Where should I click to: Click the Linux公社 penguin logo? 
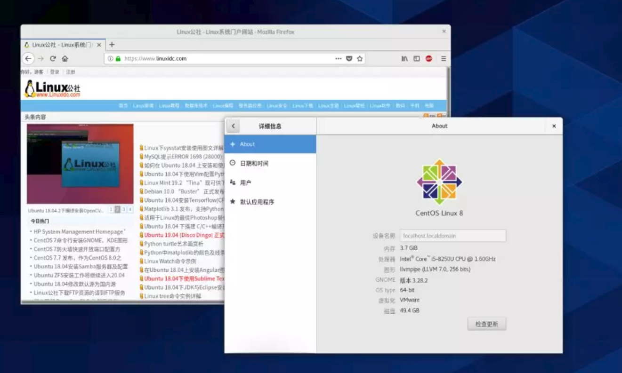pos(52,88)
